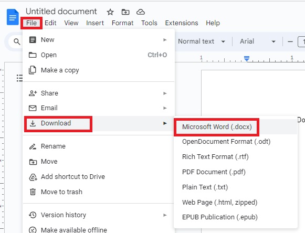Click the 'New' label in File menu
The image size is (305, 233).
(47, 40)
